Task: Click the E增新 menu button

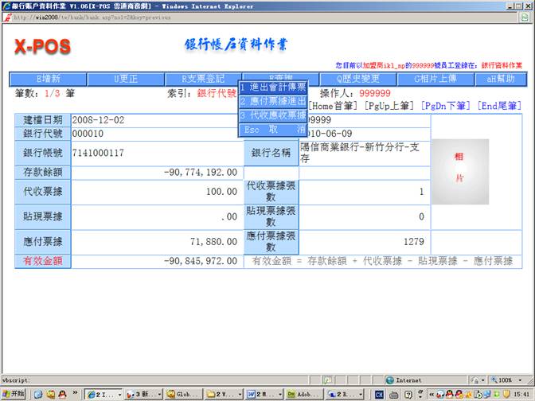Action: tap(48, 79)
